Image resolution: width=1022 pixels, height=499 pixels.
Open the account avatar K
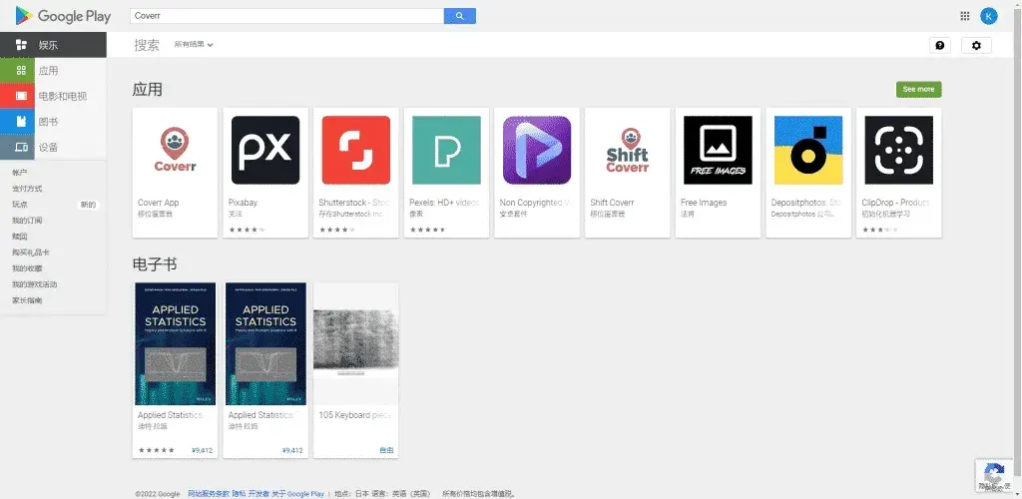click(x=989, y=16)
